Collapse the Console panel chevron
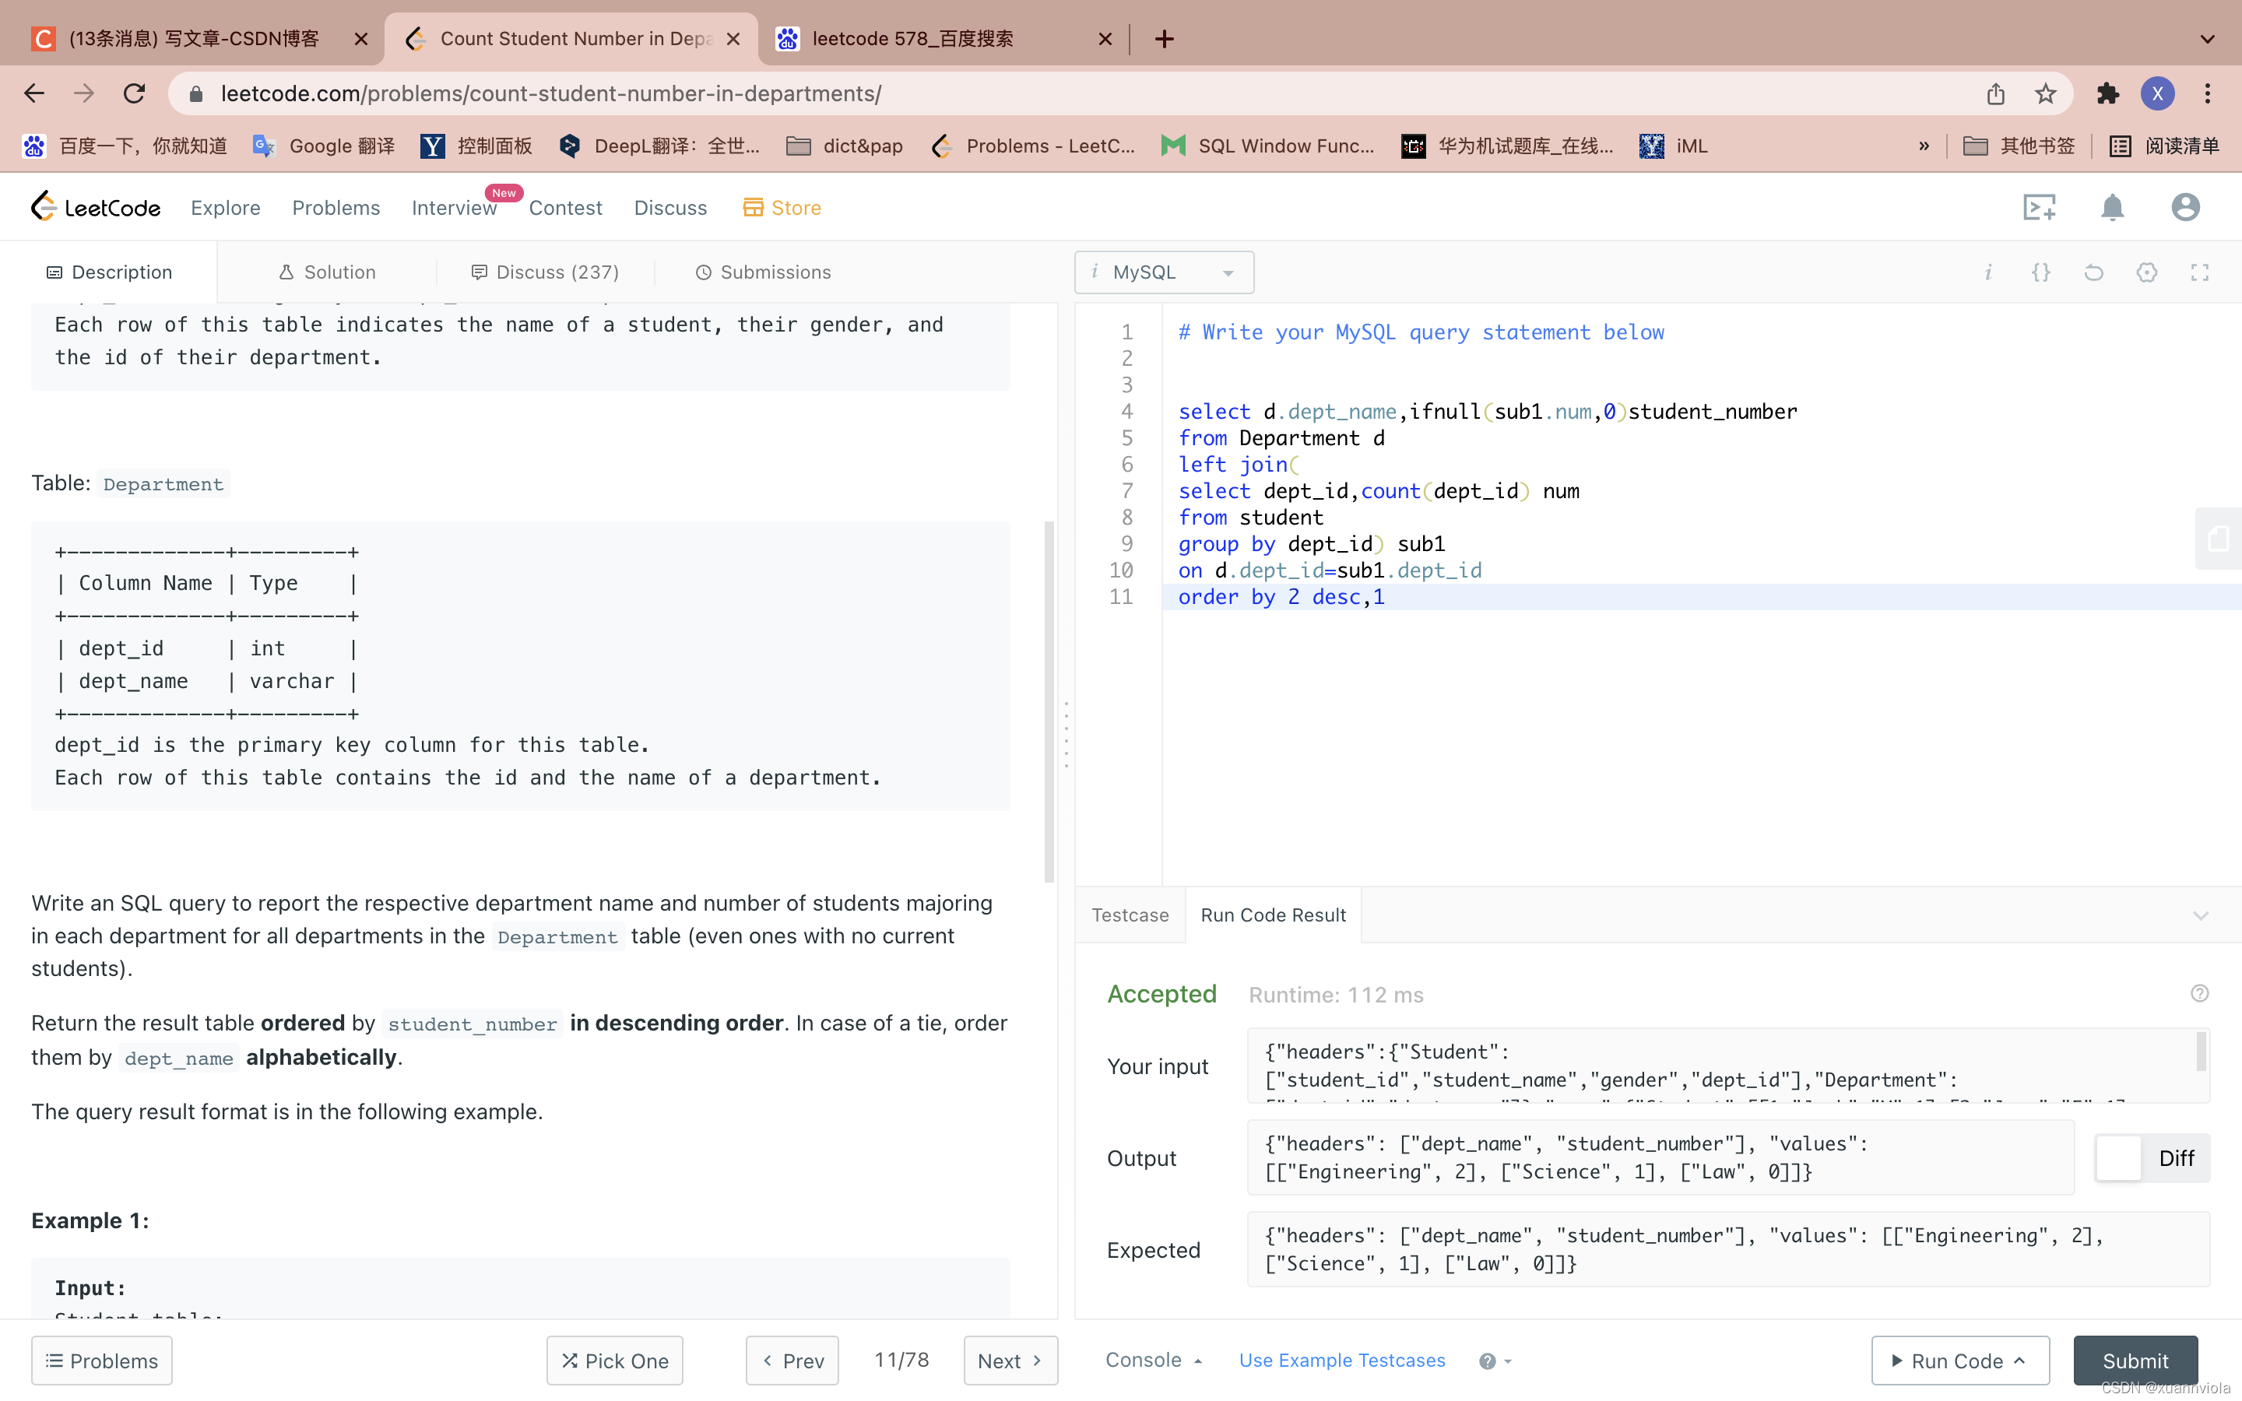 coord(1198,1359)
